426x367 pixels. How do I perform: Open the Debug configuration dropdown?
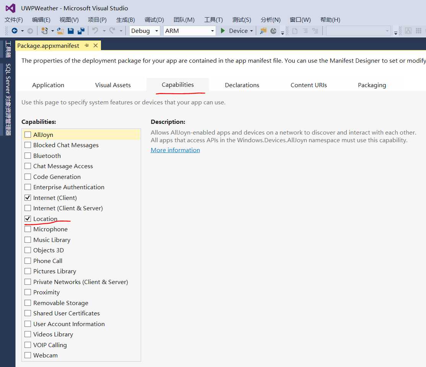(x=145, y=31)
